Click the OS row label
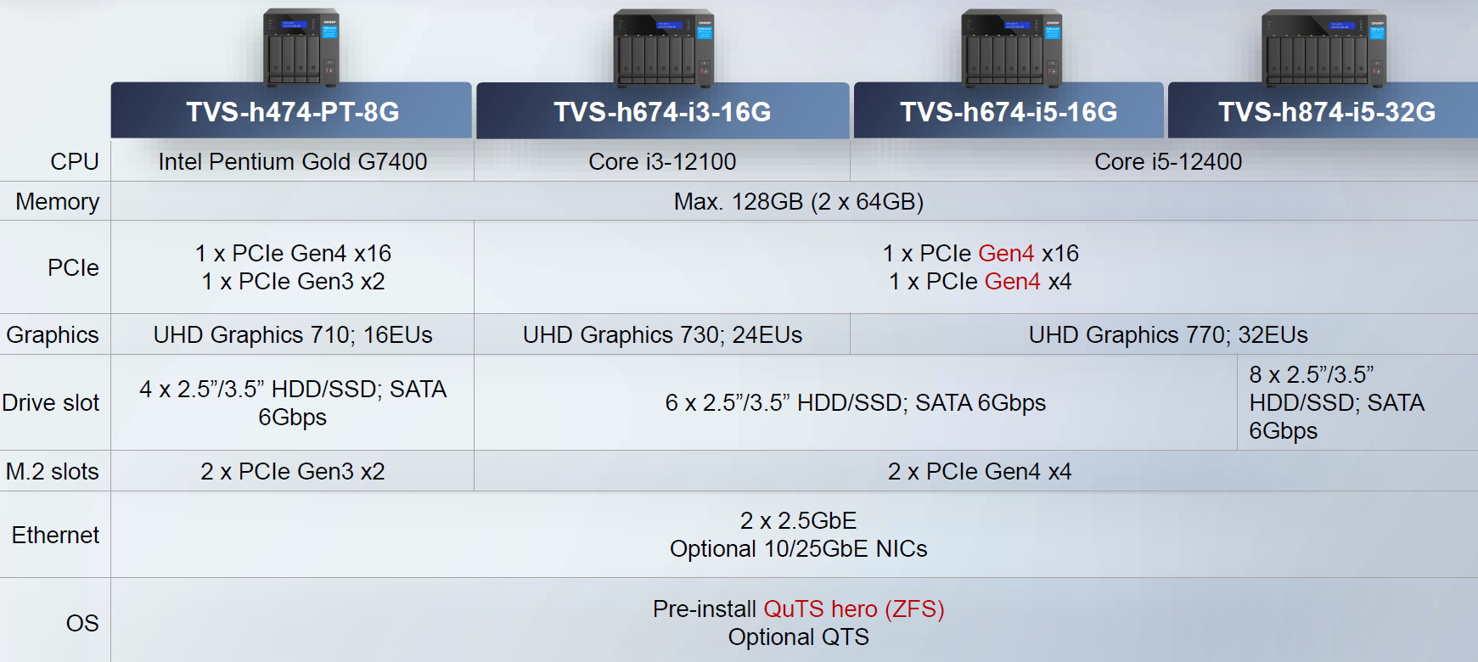The height and width of the screenshot is (662, 1478). pos(82,623)
